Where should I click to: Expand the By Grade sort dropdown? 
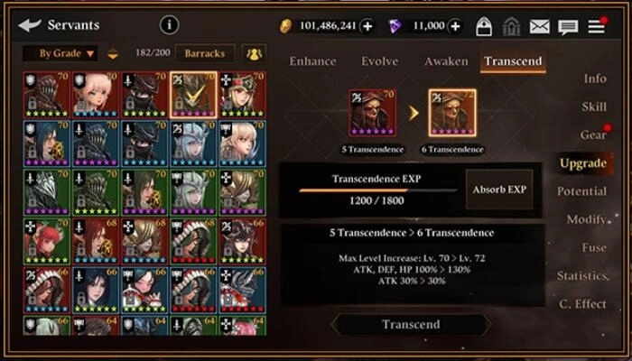tap(60, 53)
